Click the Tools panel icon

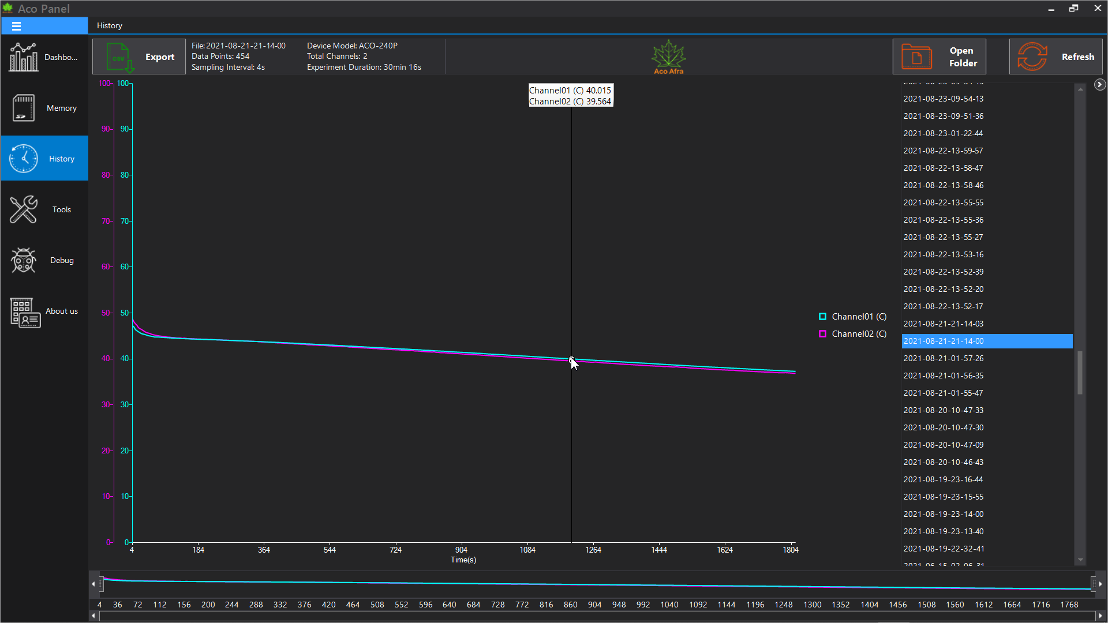23,209
